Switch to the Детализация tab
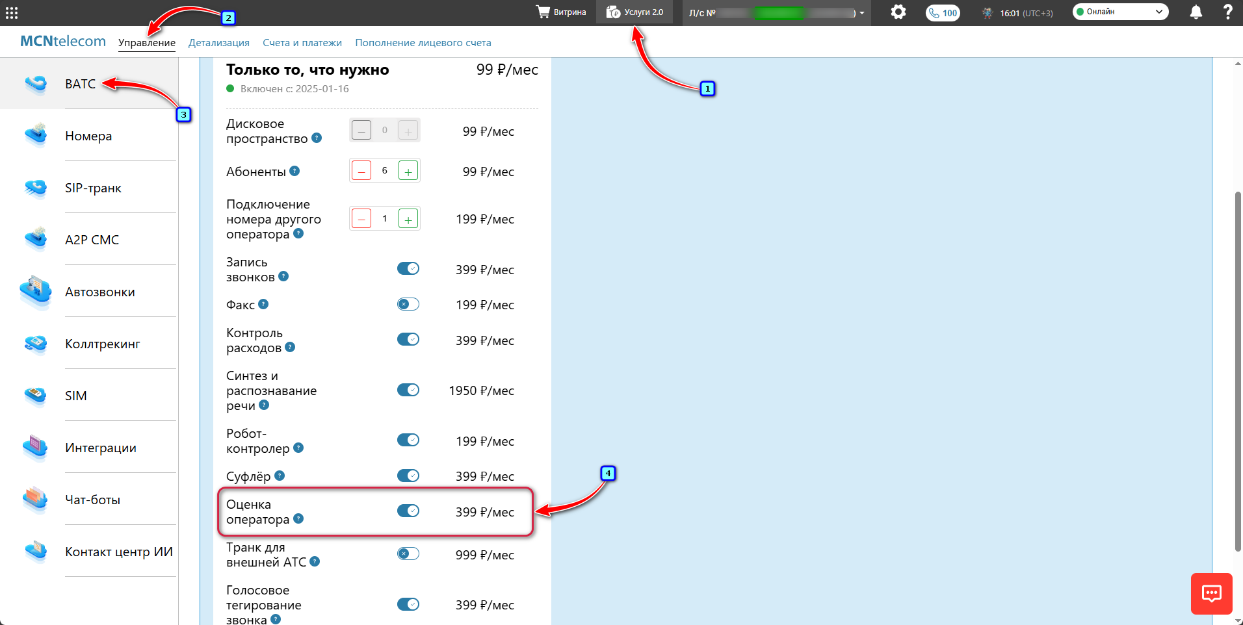1243x625 pixels. (218, 43)
